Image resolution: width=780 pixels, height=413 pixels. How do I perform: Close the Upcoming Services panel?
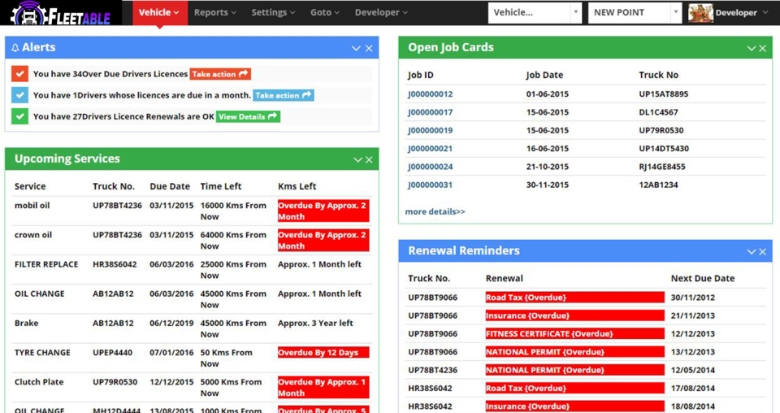(x=369, y=159)
